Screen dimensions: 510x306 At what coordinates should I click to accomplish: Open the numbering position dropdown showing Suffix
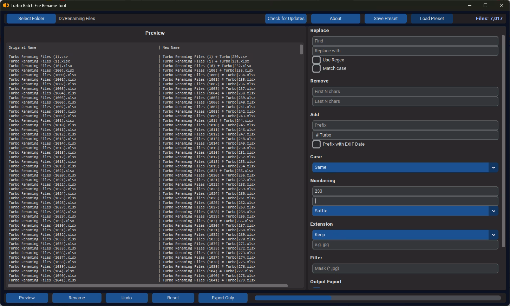405,211
